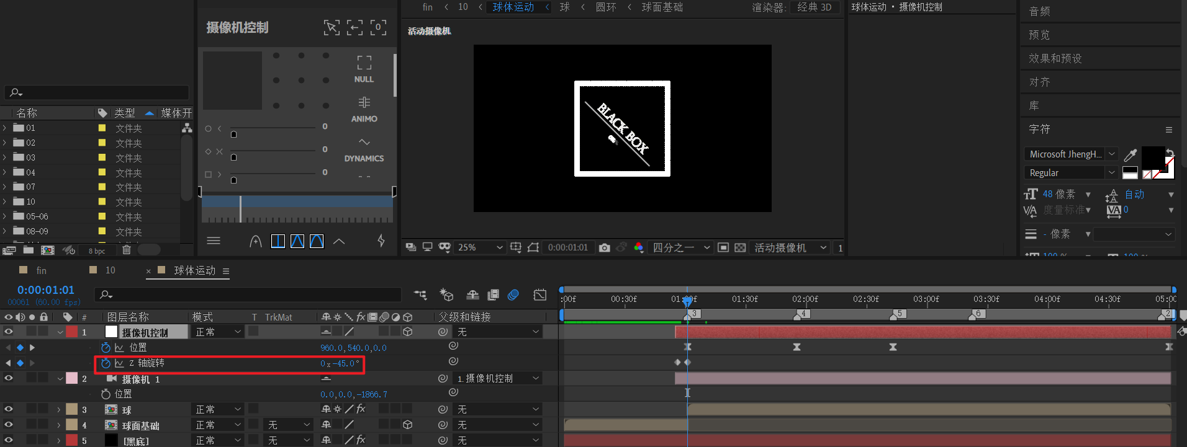Click the trash delete icon in Project panel
The image size is (1187, 447).
126,250
